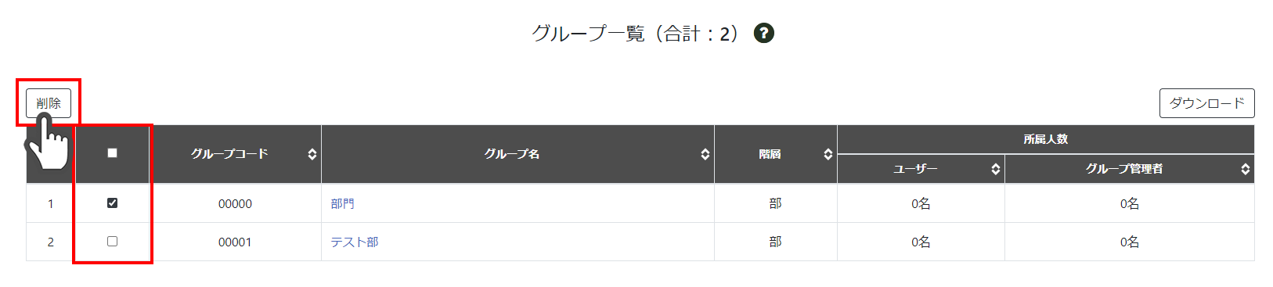Sort by hierarchy (階層) column arrows

coord(828,154)
